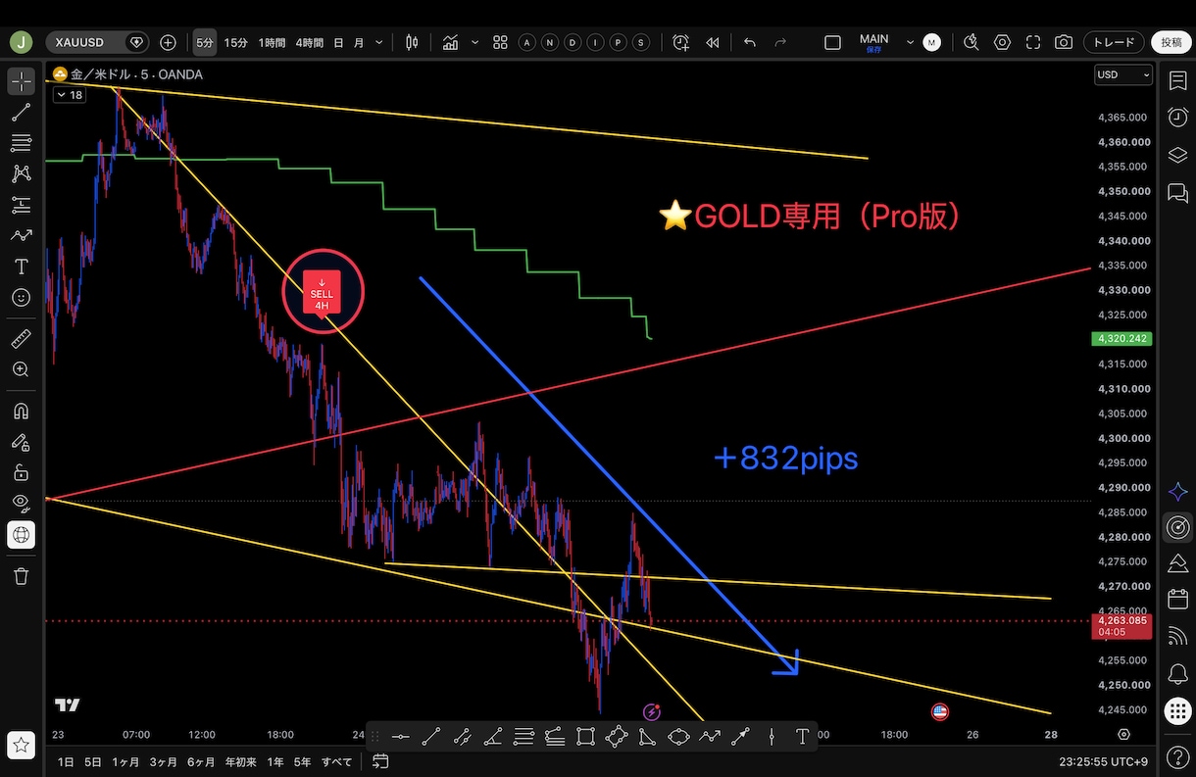Enter fullscreen mode
This screenshot has width=1196, height=777.
point(1033,42)
